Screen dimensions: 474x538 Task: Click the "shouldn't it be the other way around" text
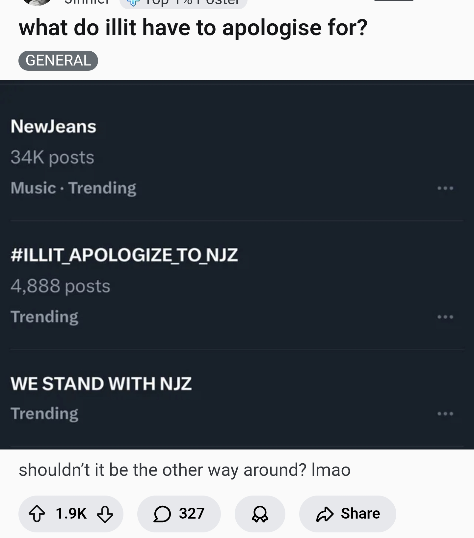click(x=184, y=470)
